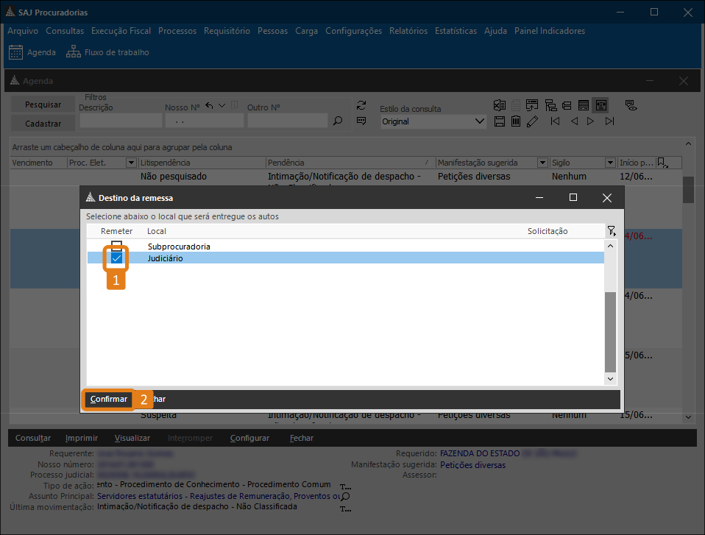Open the Sigilo column filter dropdown
This screenshot has height=535, width=705.
(x=610, y=163)
